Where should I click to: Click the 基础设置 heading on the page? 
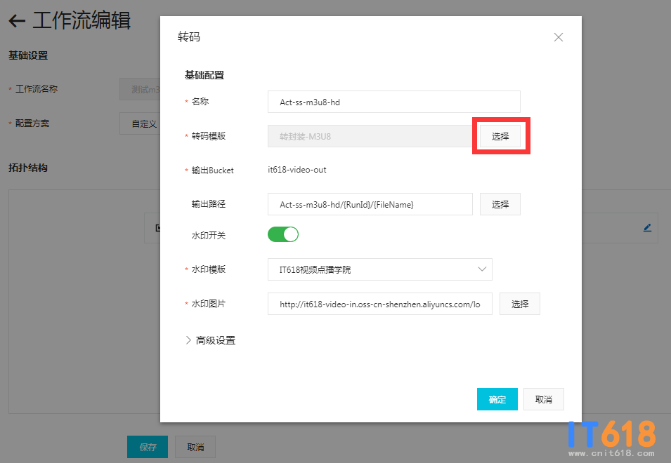coord(28,55)
